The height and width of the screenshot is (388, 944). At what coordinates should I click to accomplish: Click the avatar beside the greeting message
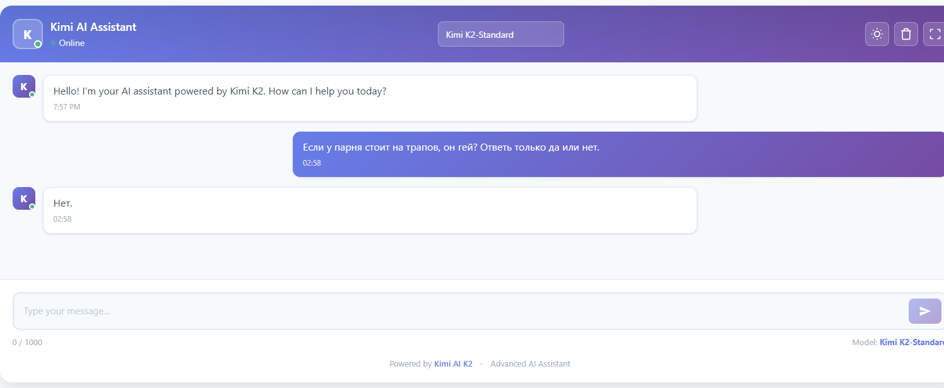24,87
